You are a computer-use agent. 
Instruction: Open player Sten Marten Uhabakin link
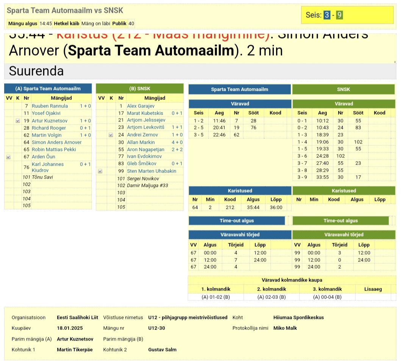point(151,171)
